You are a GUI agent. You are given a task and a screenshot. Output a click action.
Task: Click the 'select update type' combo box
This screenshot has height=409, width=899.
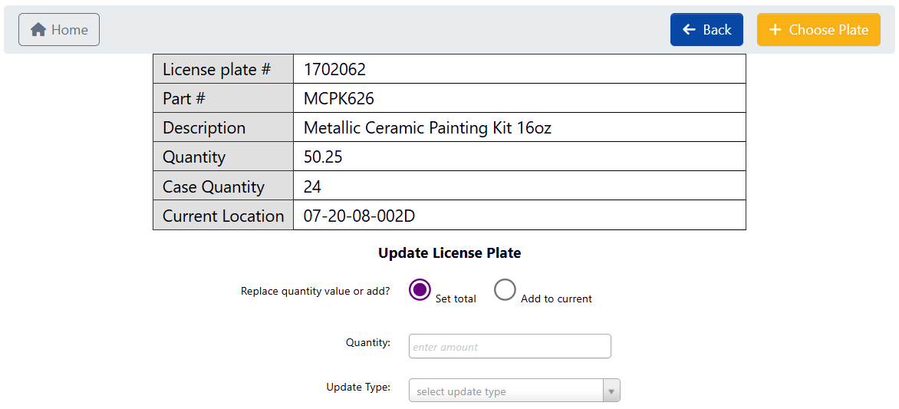click(506, 391)
